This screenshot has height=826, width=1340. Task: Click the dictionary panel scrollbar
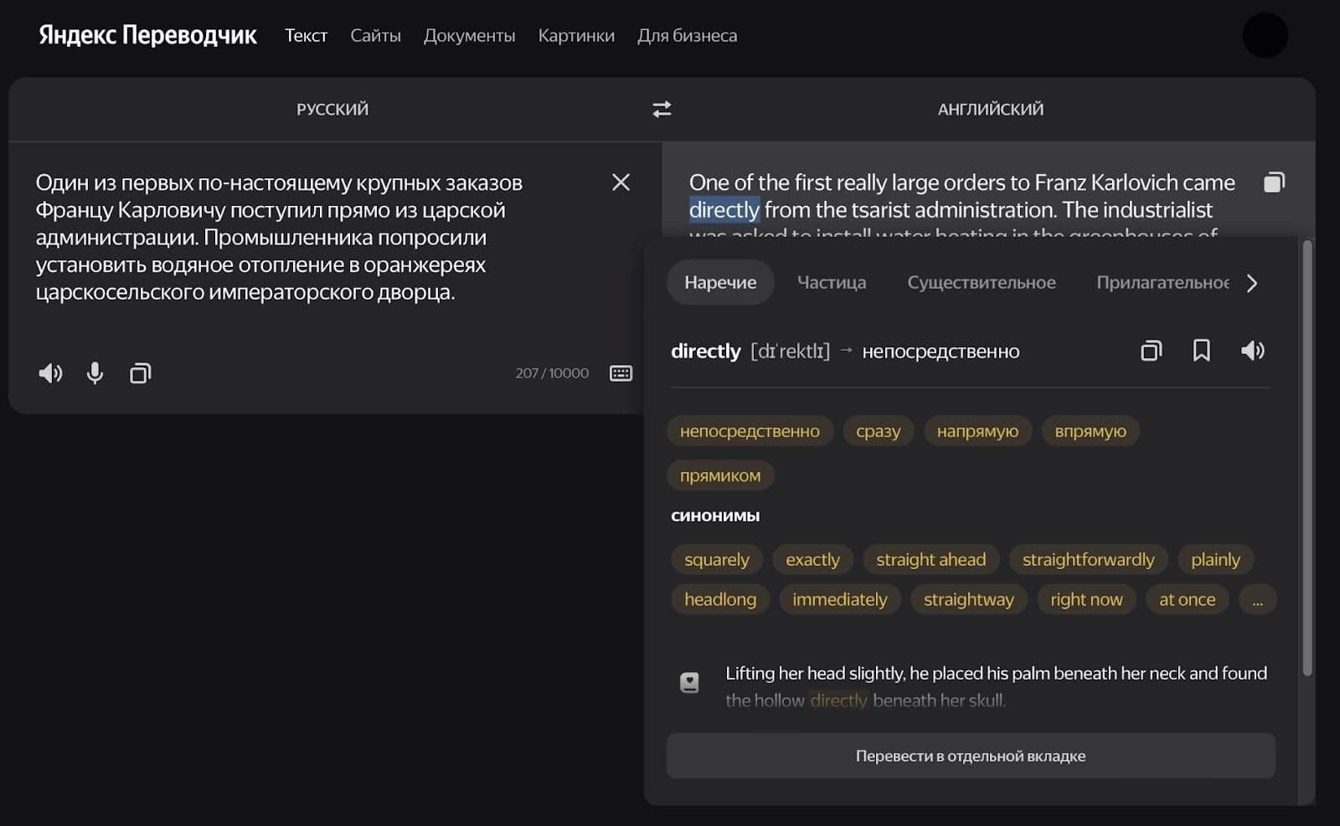1306,457
